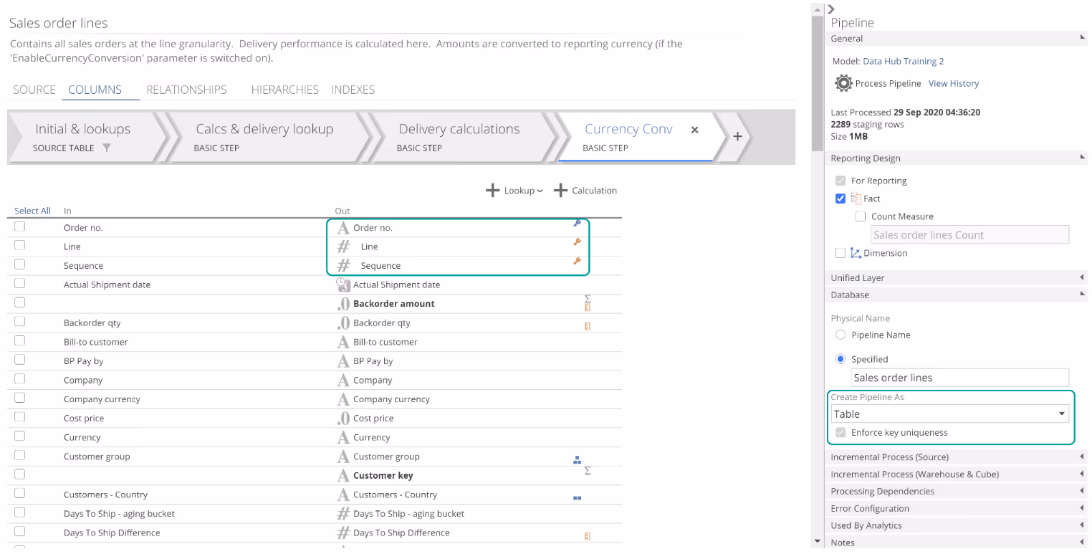Switch to the RELATIONSHIPS tab
This screenshot has height=554, width=1092.
(x=186, y=90)
